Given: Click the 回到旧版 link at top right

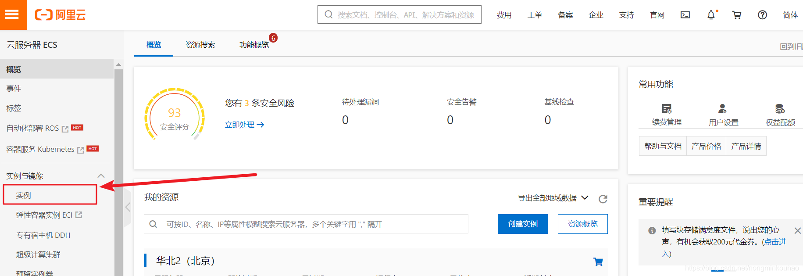Looking at the screenshot, I should (791, 47).
